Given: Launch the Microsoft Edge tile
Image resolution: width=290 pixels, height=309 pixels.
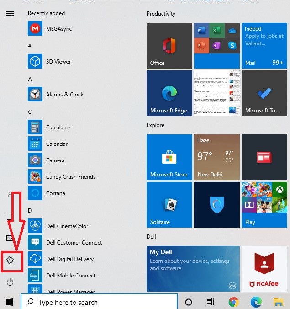Looking at the screenshot, I should [169, 93].
